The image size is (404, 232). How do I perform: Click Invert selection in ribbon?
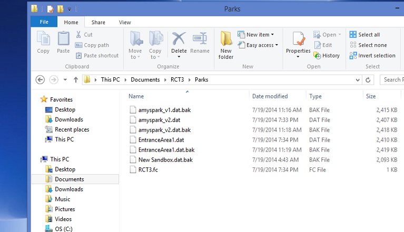click(372, 56)
